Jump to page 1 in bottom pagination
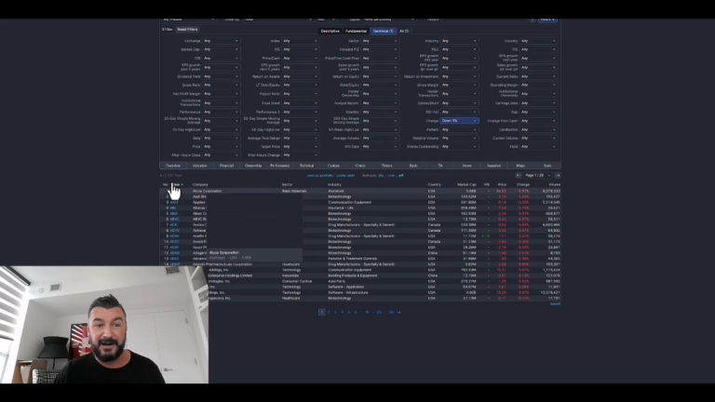 click(x=322, y=312)
